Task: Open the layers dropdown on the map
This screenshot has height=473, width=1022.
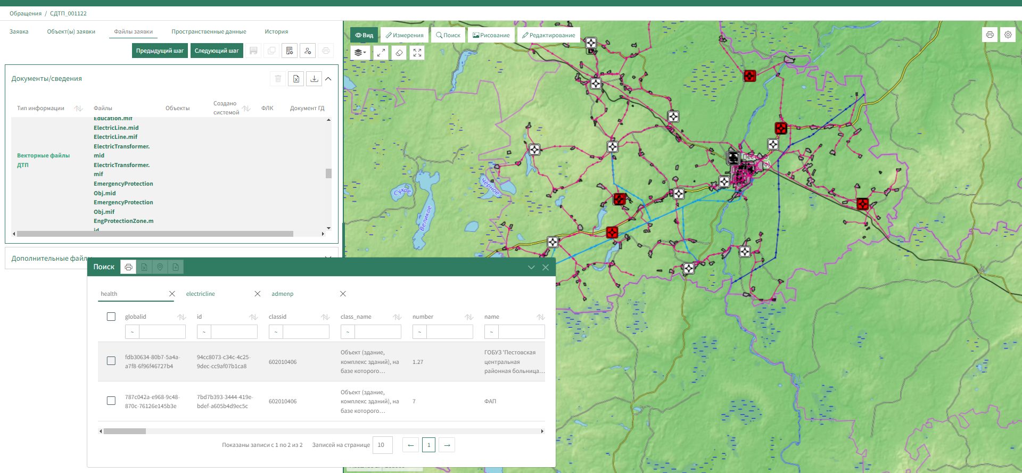Action: click(x=360, y=53)
